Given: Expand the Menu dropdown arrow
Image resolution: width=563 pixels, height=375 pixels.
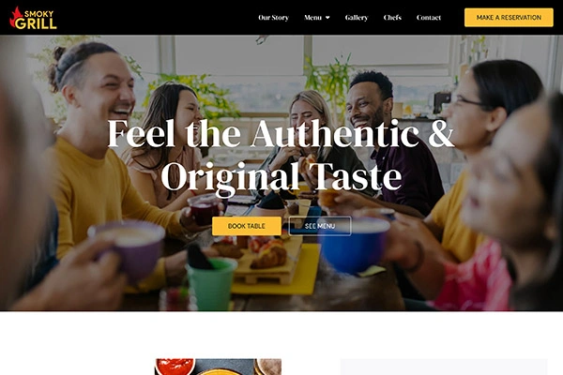Looking at the screenshot, I should point(327,18).
